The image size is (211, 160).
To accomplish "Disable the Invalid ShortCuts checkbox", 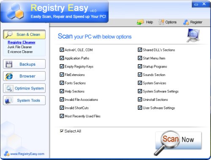I will point(62,108).
